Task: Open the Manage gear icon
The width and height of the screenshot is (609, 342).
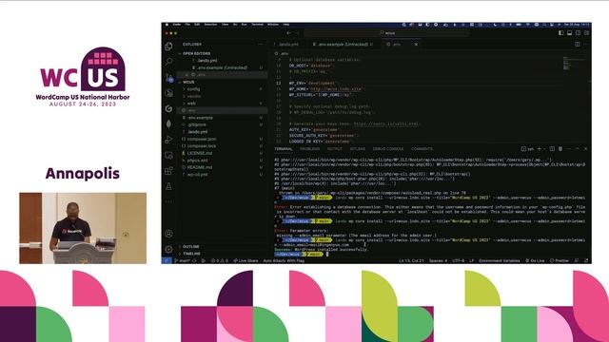Action: tap(169, 249)
